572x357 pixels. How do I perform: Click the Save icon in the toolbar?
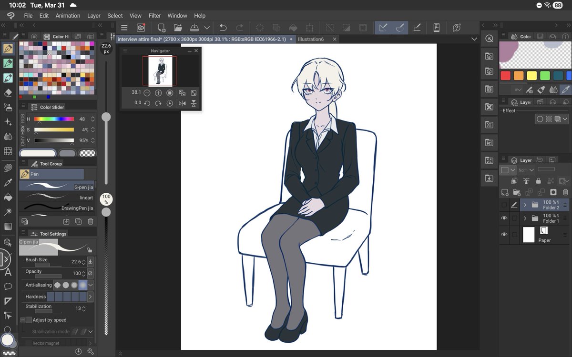click(194, 28)
